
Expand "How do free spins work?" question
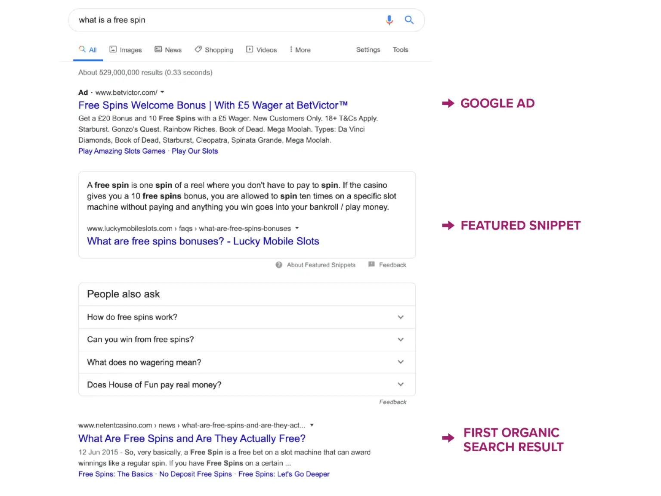coord(247,317)
